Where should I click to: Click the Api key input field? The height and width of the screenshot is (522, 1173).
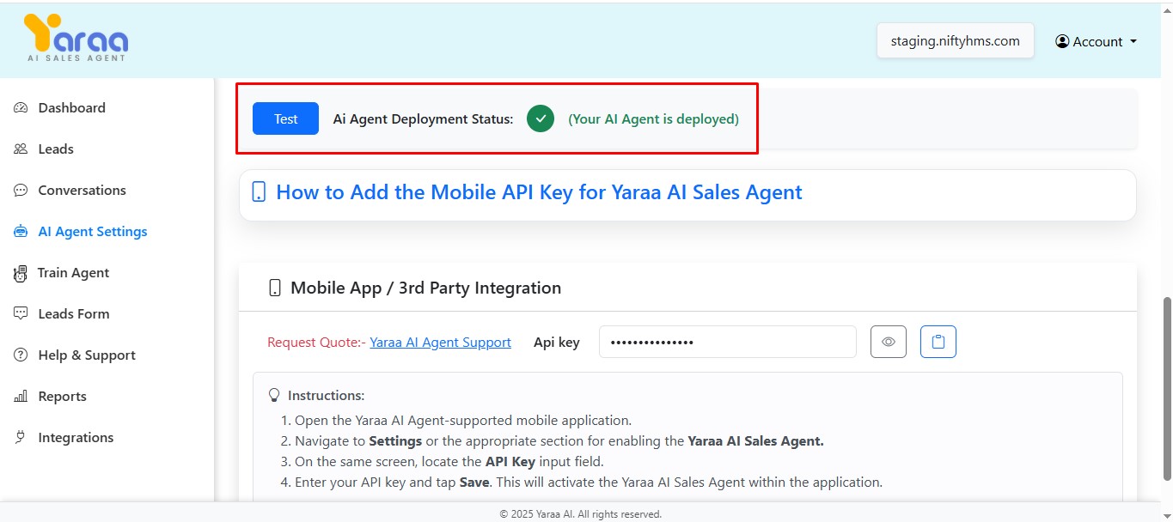click(727, 342)
